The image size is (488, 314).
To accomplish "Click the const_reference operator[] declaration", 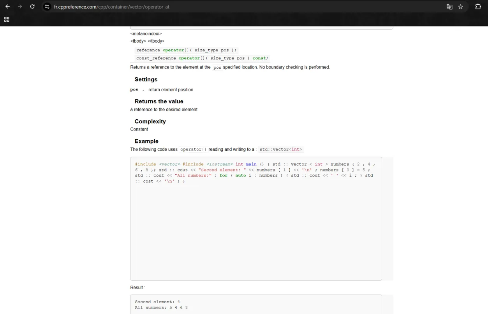I will click(202, 58).
